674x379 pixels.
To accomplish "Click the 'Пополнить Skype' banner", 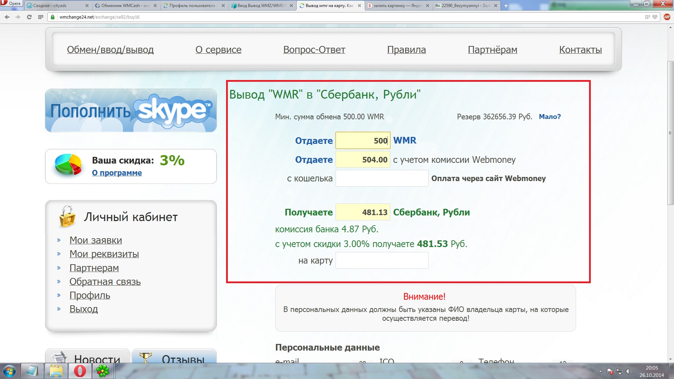I will tap(131, 111).
